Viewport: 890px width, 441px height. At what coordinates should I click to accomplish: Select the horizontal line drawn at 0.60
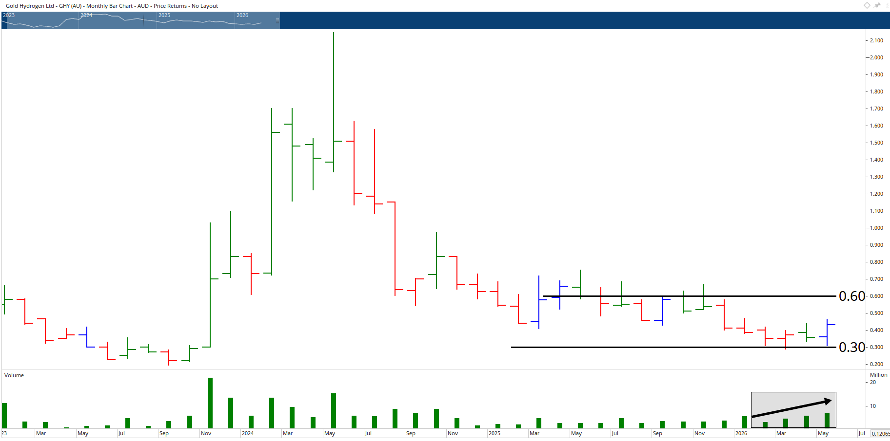689,296
